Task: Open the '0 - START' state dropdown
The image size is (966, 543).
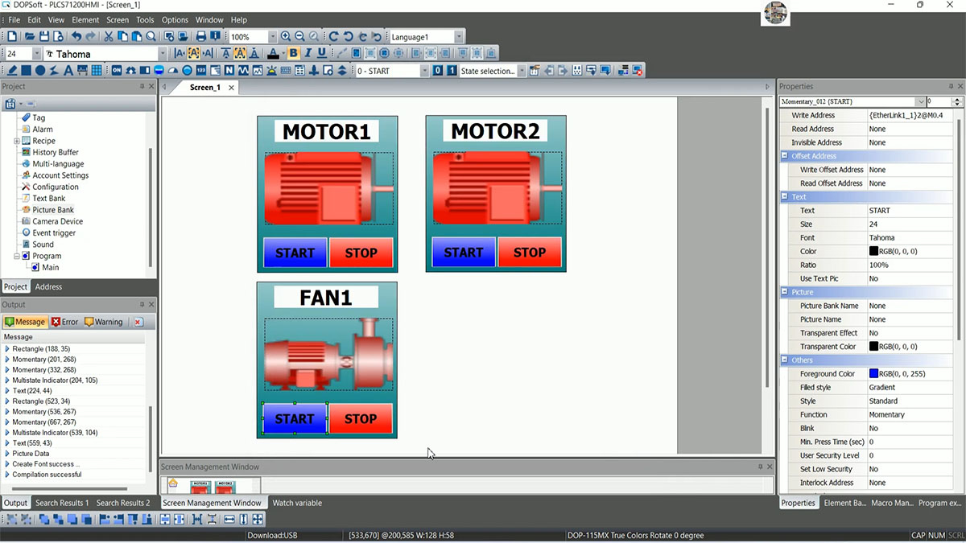Action: pyautogui.click(x=424, y=71)
